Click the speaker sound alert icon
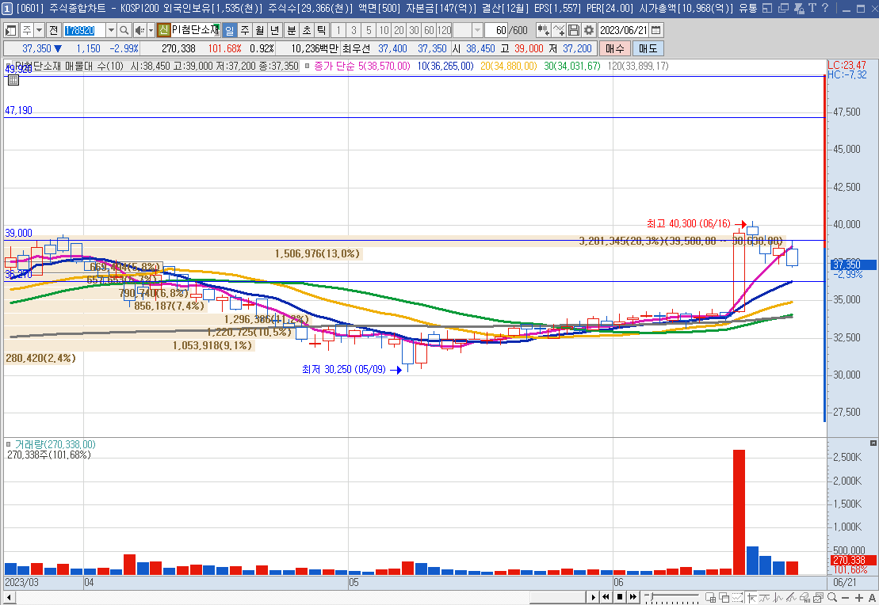Screen dimensions: 879x605 [x=139, y=30]
